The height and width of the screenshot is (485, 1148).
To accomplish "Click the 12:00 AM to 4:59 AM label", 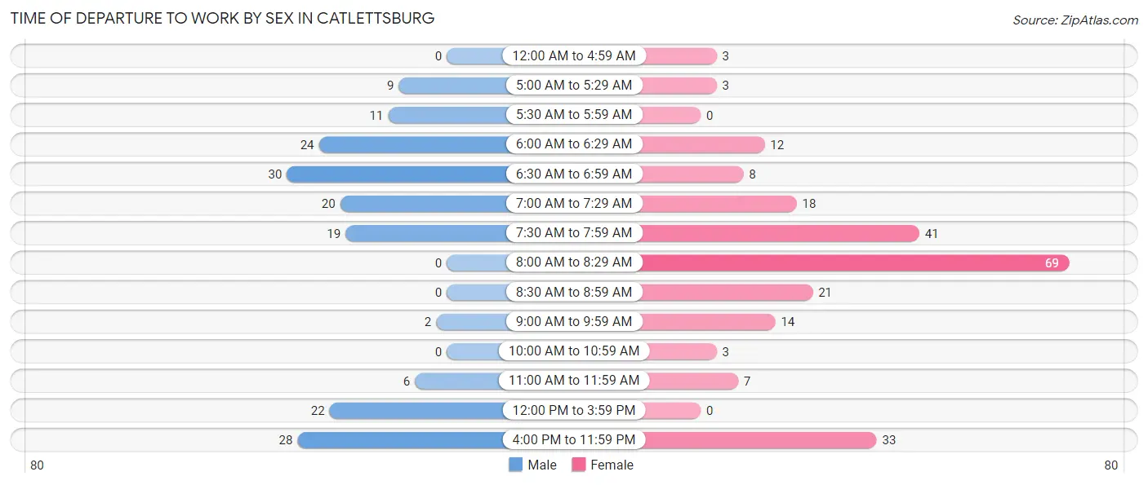I will pos(574,55).
